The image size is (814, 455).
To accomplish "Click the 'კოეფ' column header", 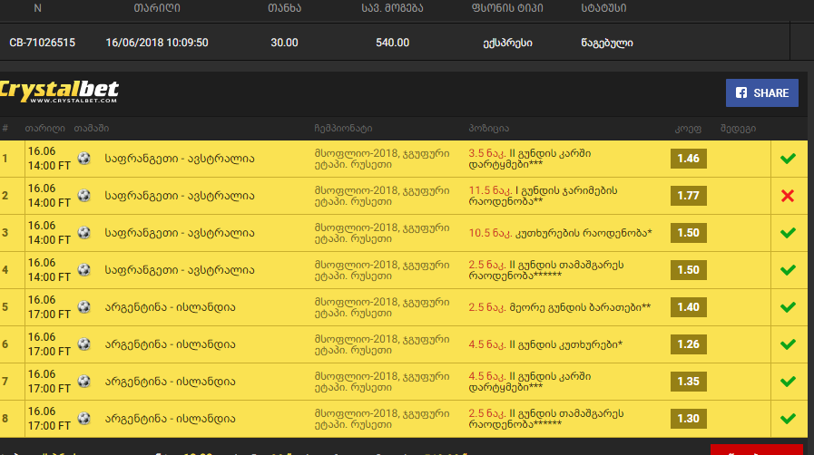I will coord(688,129).
